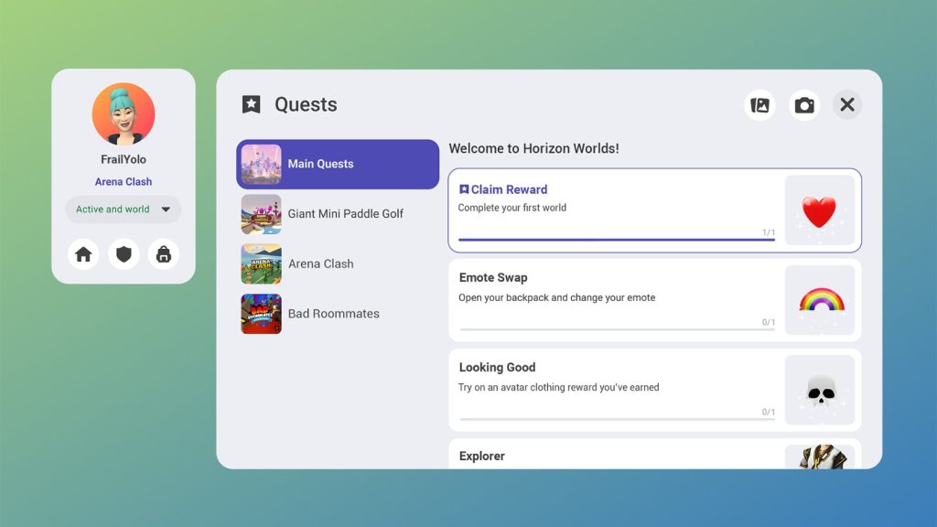This screenshot has height=527, width=937.
Task: Select the camera icon
Action: click(x=804, y=104)
